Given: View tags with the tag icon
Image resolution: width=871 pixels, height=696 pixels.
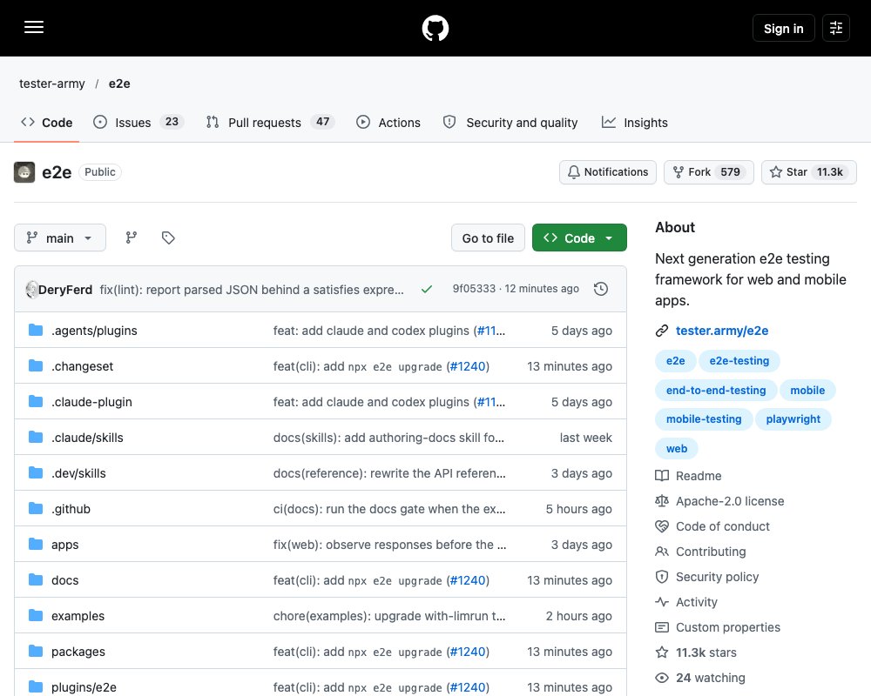Looking at the screenshot, I should click(168, 238).
